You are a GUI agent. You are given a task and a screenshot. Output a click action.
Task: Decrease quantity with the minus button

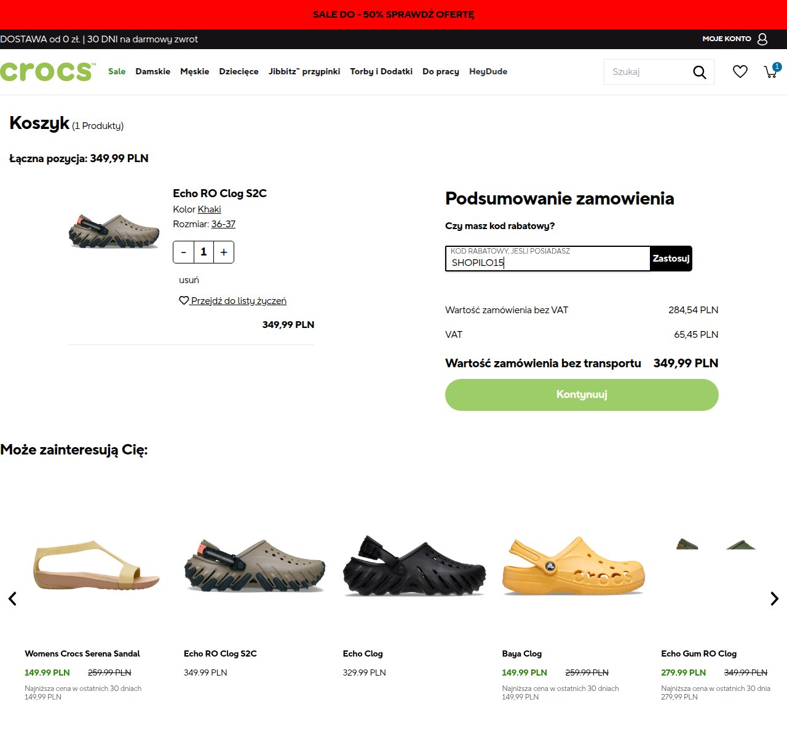tap(183, 252)
